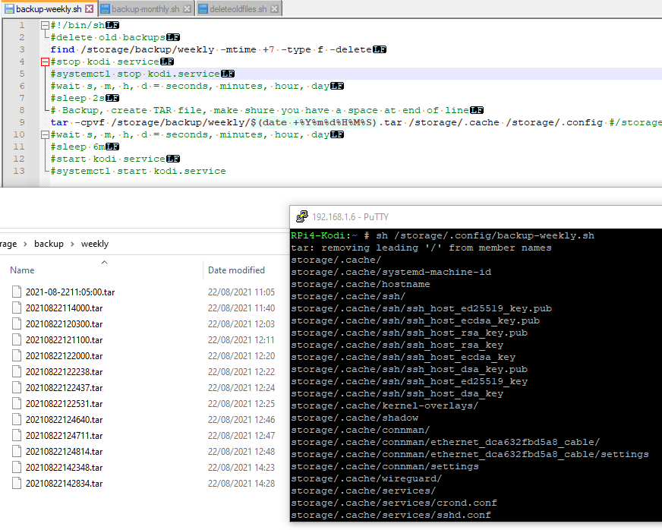
Task: Sort files by Name column
Action: pos(23,270)
